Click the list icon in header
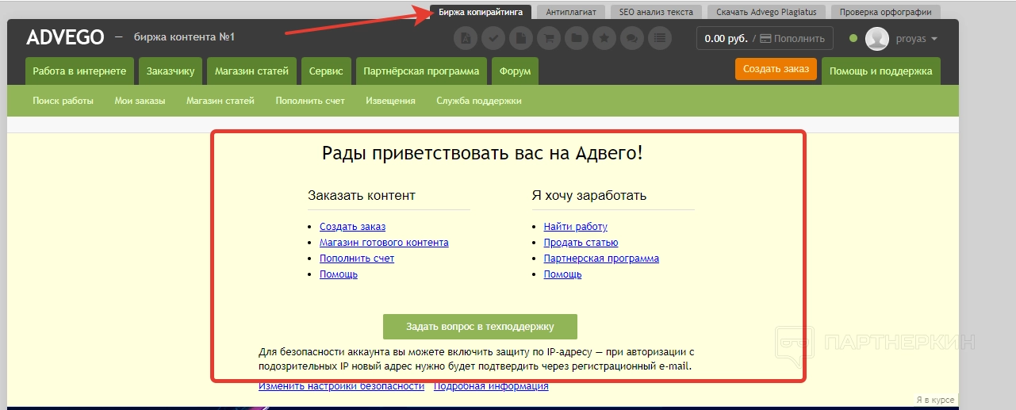 pyautogui.click(x=660, y=37)
